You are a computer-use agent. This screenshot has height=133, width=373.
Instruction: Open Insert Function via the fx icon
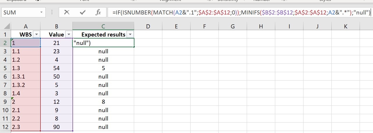[98, 12]
